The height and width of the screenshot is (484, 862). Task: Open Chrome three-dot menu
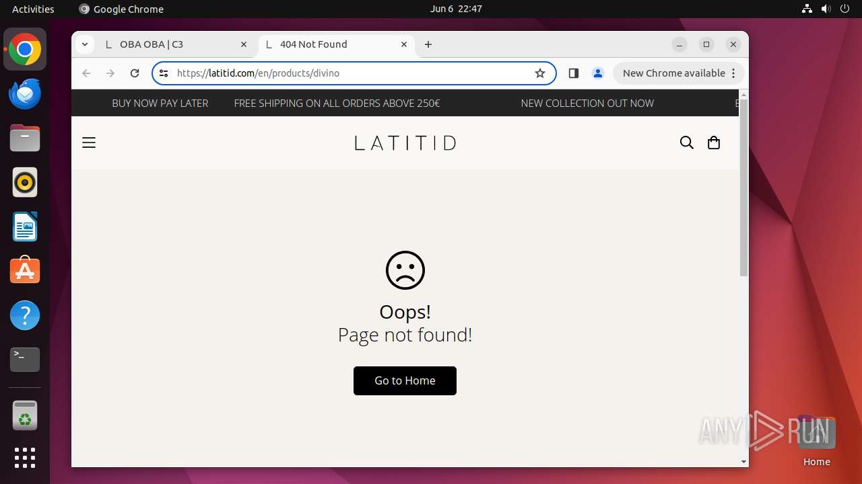734,73
